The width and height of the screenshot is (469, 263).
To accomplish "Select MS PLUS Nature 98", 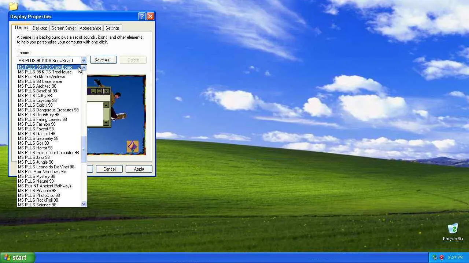I will click(49, 181).
